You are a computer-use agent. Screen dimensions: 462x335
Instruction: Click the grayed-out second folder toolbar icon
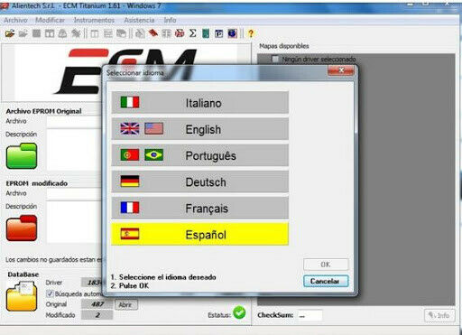pos(23,33)
